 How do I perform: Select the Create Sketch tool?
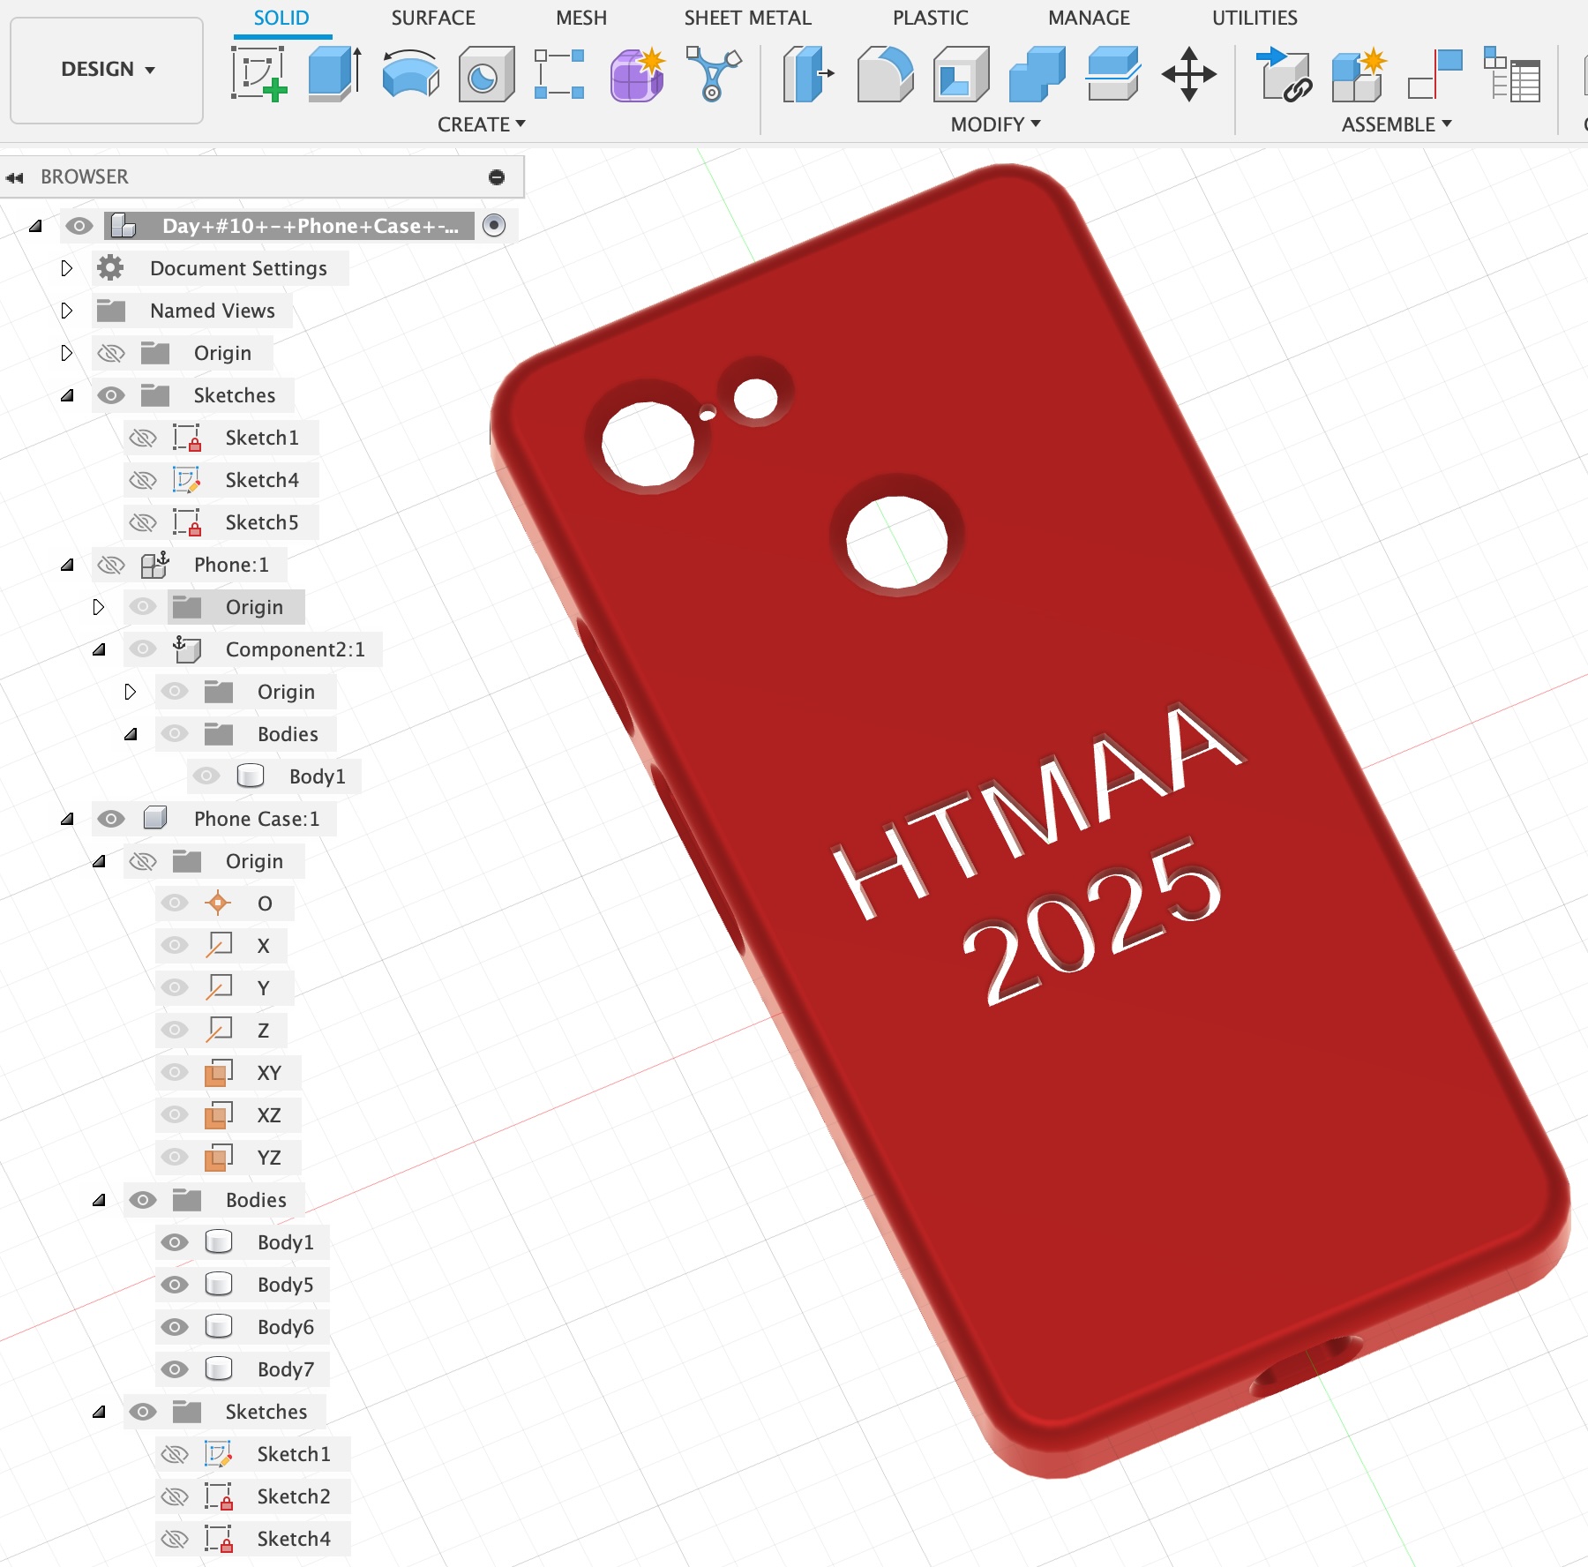click(x=259, y=74)
